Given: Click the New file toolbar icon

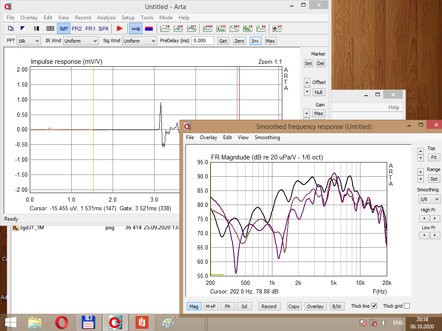Looking at the screenshot, I should point(11,28).
